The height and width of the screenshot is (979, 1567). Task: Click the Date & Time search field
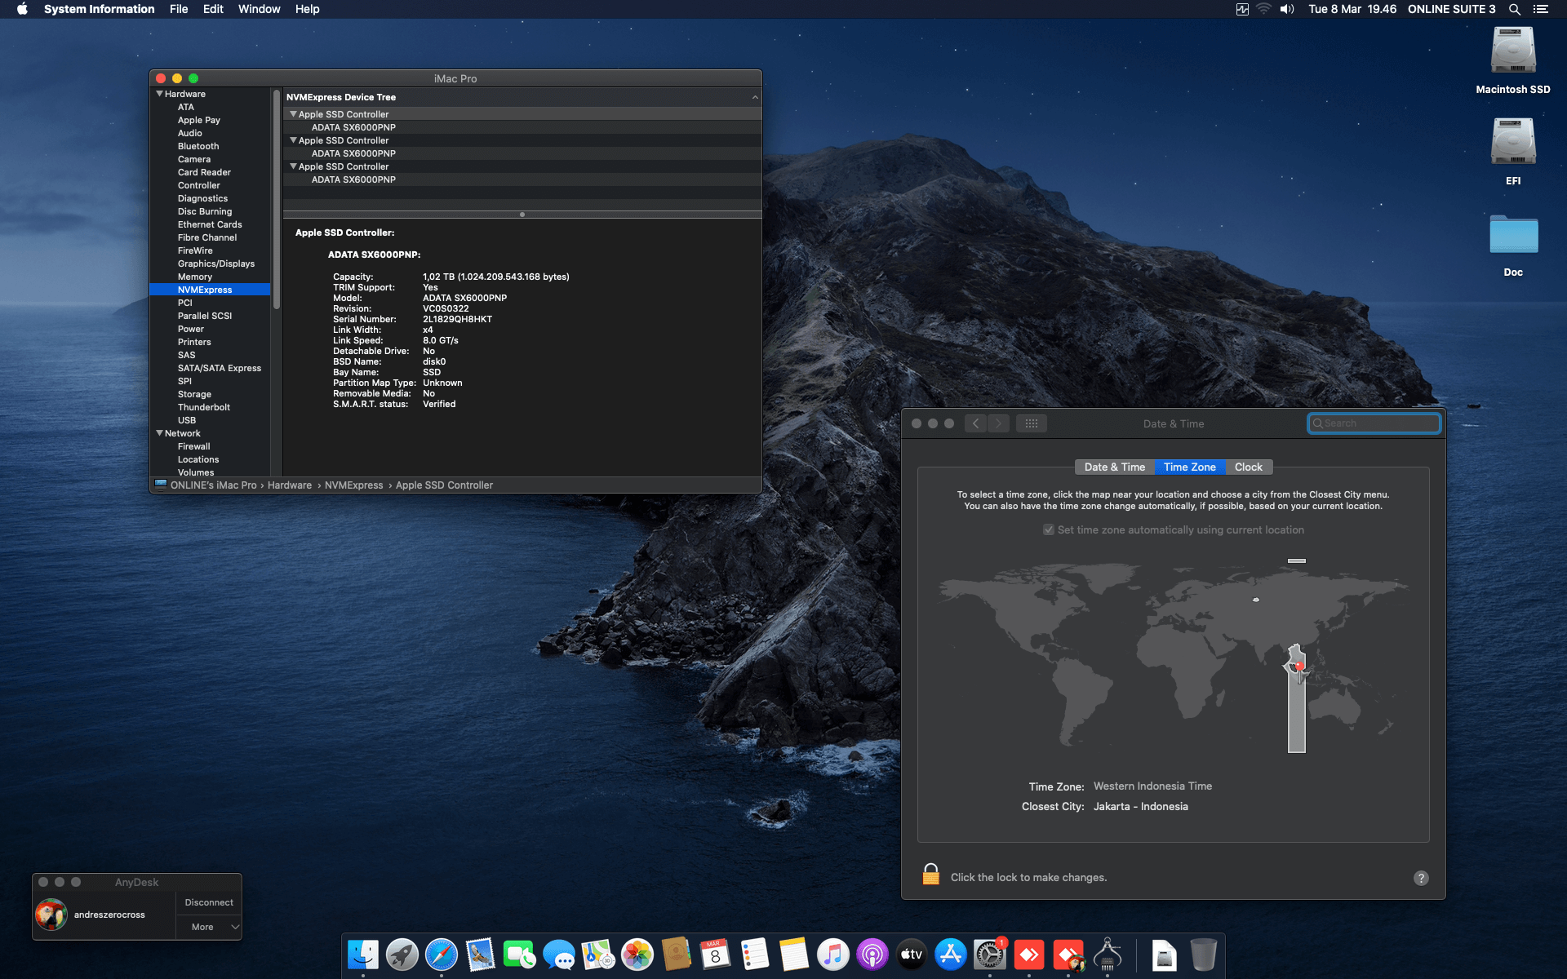[1375, 423]
